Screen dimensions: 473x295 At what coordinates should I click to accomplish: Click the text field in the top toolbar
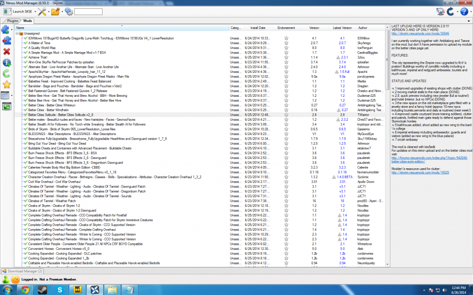[88, 12]
